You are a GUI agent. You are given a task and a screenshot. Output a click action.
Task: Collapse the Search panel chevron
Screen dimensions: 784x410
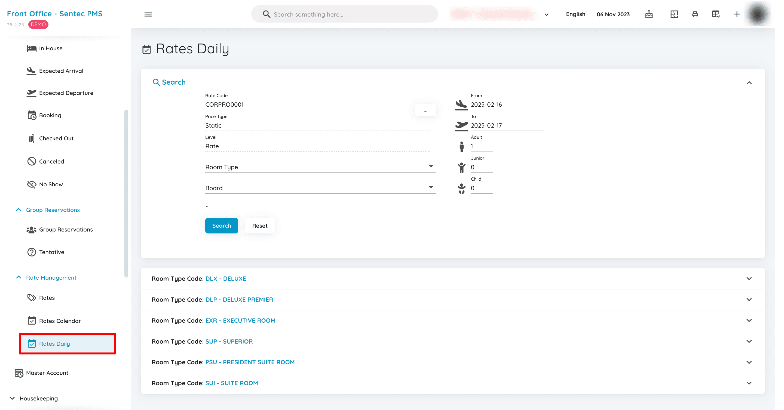[x=749, y=83]
